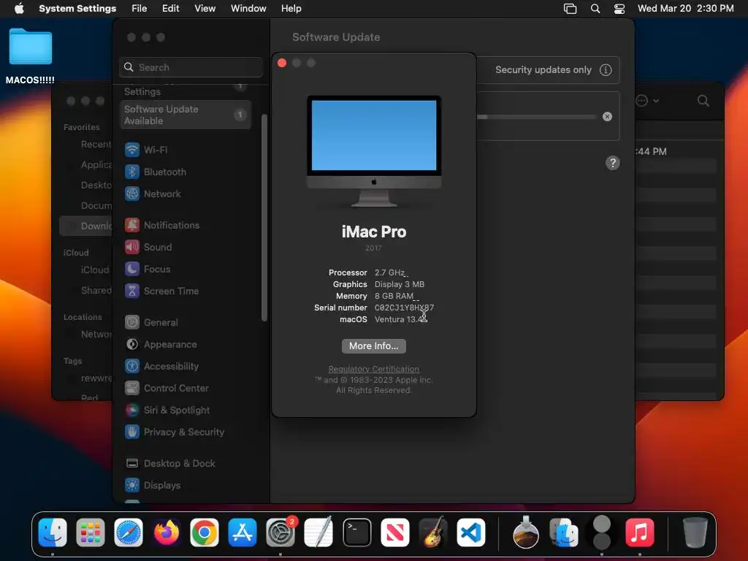This screenshot has height=561, width=748.
Task: Open the Finder window action menu dropdown
Action: 647,101
